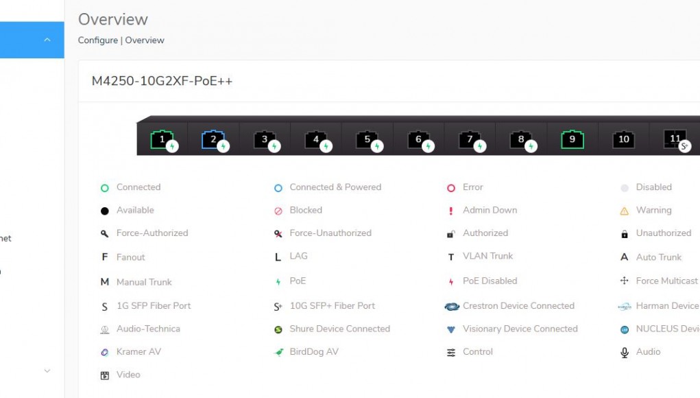Click the BirdDog AV bird icon
Viewport: 700px width, 398px height.
(x=278, y=353)
